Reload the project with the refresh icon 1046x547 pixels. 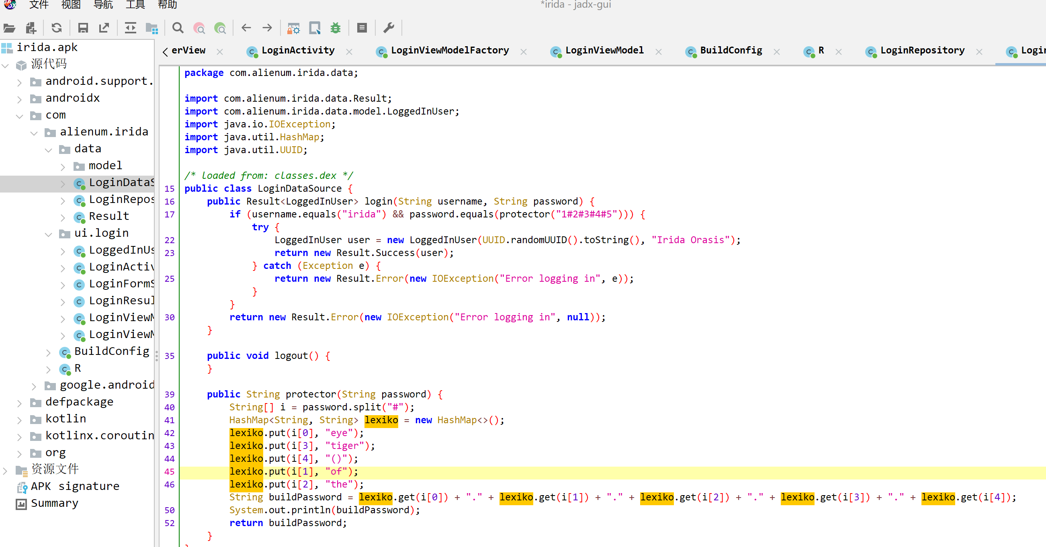coord(56,28)
